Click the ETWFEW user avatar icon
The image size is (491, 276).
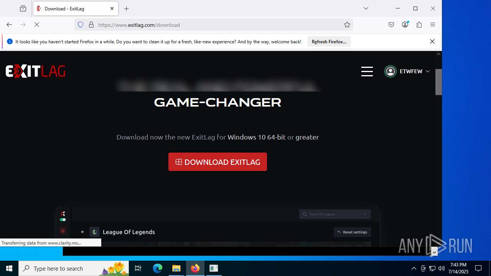[x=390, y=71]
